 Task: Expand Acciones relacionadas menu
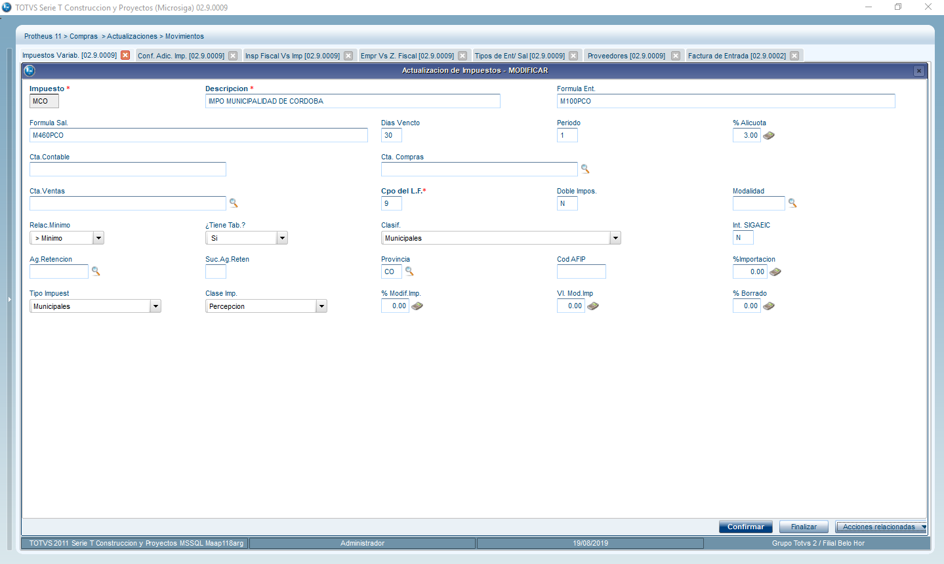881,527
